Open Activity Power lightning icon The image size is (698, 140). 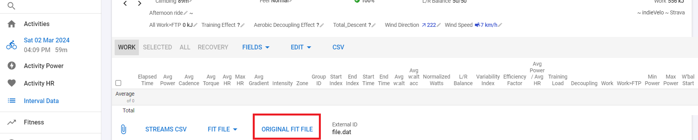click(x=12, y=66)
